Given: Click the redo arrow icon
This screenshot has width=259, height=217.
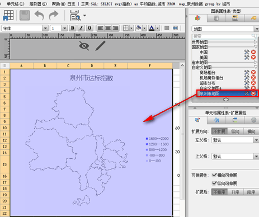Looking at the screenshot, I should 54,16.
